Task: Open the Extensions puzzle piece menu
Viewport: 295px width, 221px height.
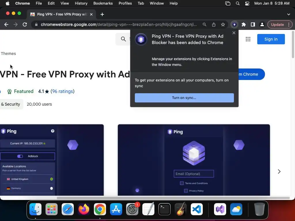Action: [244, 25]
